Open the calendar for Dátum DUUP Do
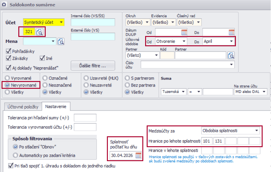 click(x=232, y=32)
